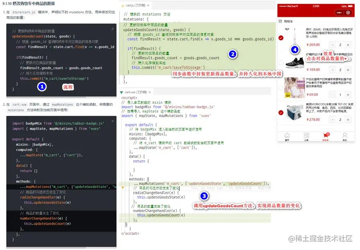The width and height of the screenshot is (360, 250).
Task: Close the cart.vue editor tab
Action: point(150,92)
